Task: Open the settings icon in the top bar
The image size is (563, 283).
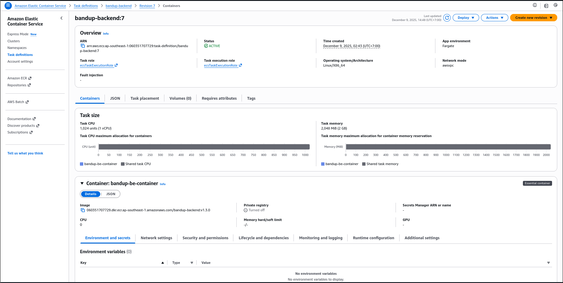Action: point(556,5)
